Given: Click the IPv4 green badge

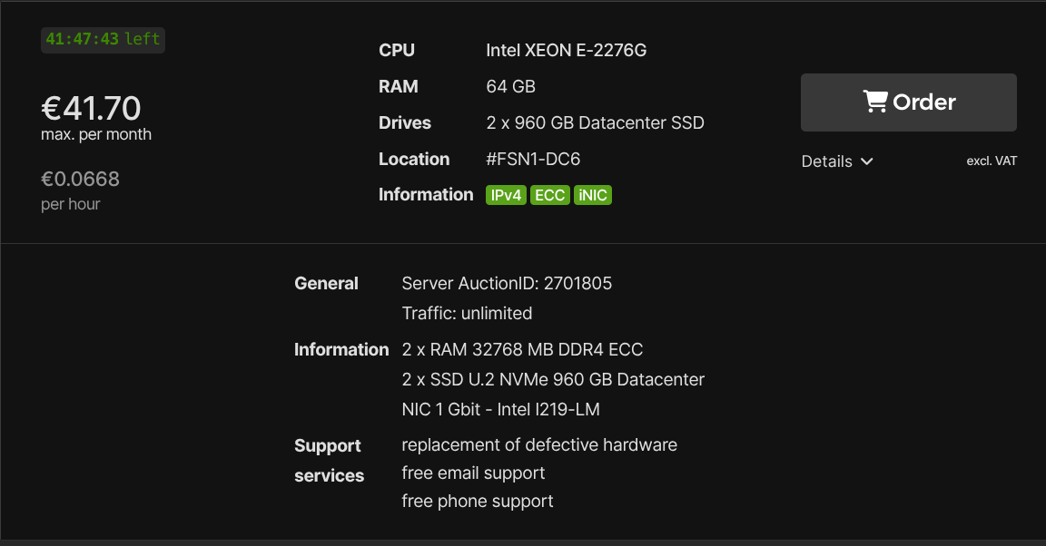Looking at the screenshot, I should 507,195.
